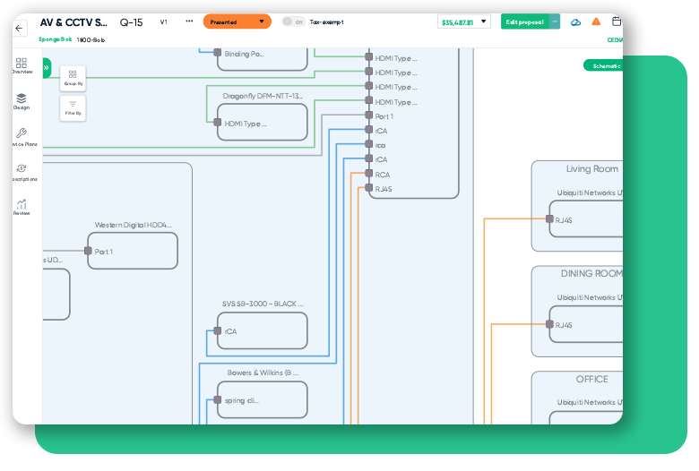Click the cloud sync icon
The width and height of the screenshot is (699, 471).
coord(575,22)
